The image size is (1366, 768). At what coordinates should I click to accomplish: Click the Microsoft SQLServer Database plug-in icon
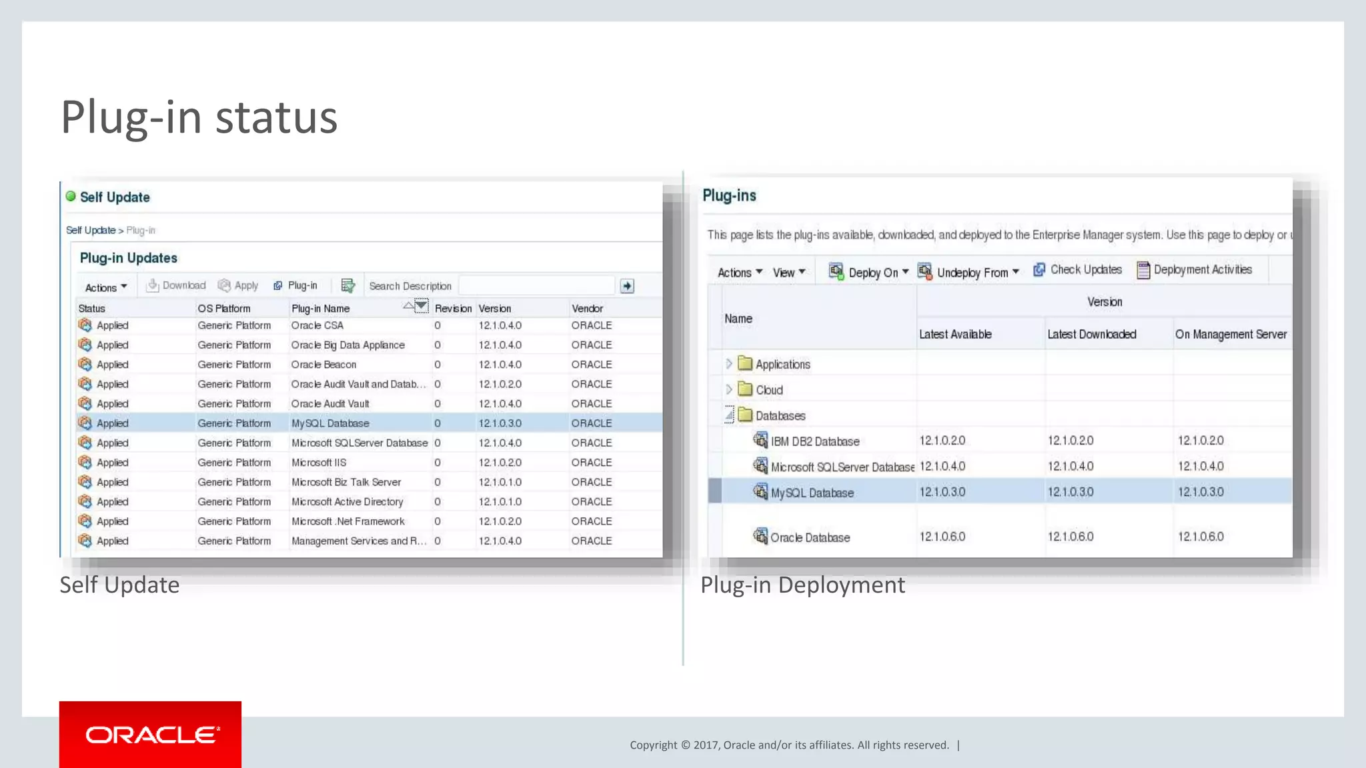click(x=760, y=465)
